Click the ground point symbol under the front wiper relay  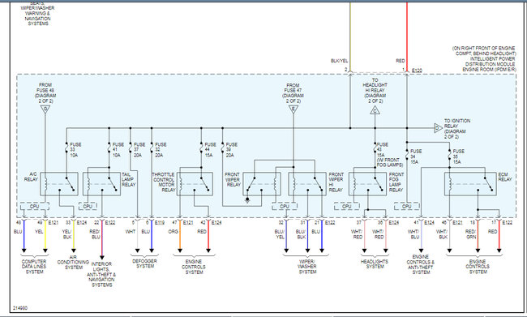pos(247,200)
